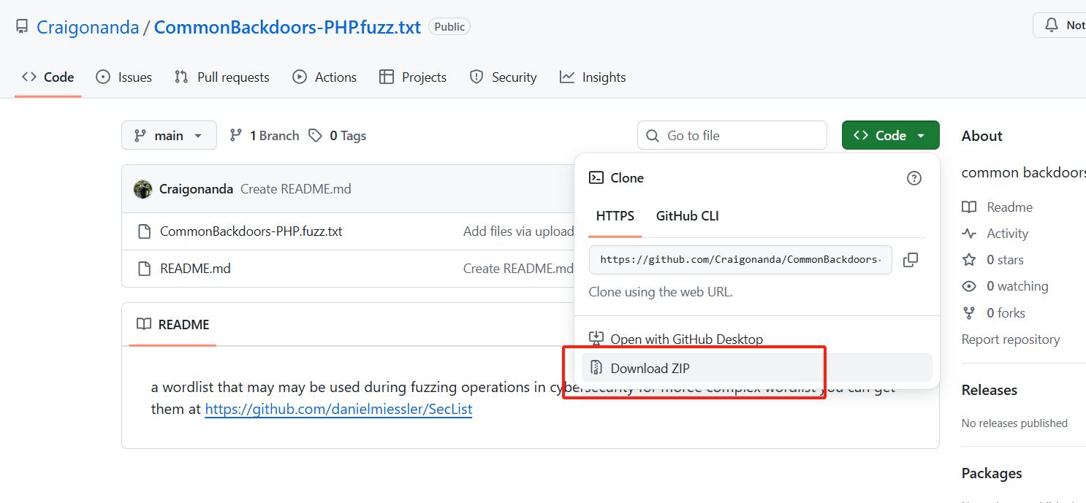
Task: Open the clone help question mark icon
Action: pos(914,178)
